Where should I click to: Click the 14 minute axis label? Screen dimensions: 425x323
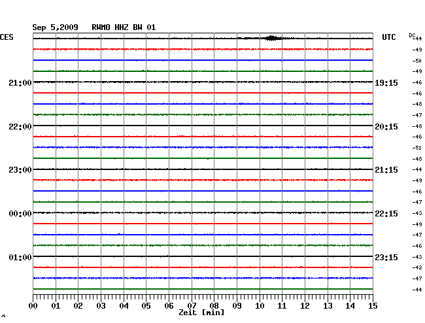click(x=350, y=306)
